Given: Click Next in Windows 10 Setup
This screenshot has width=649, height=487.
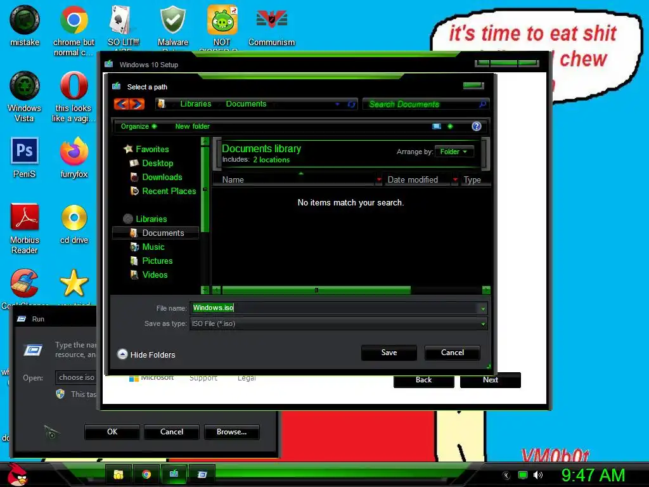Looking at the screenshot, I should (x=490, y=380).
